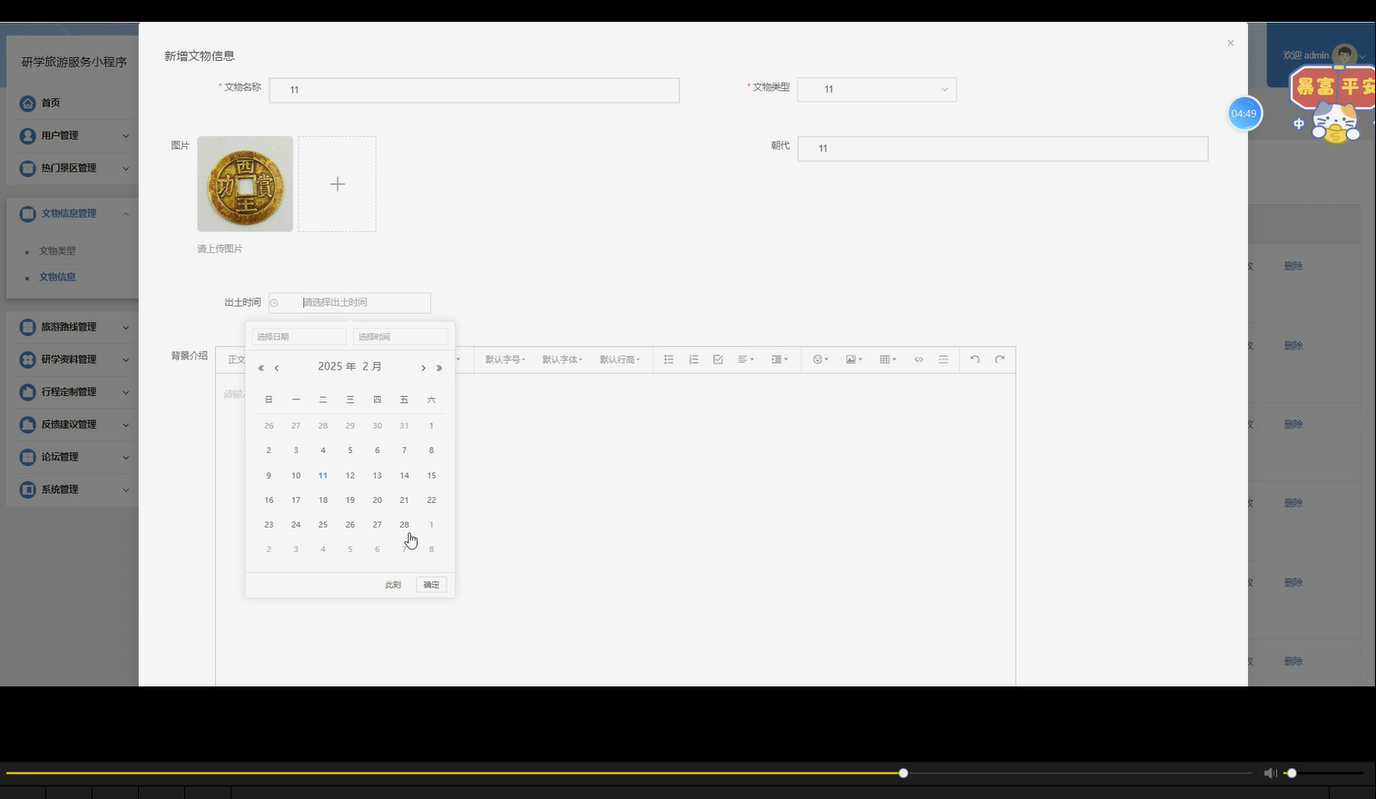Open the 默认字体 font family dropdown
The height and width of the screenshot is (799, 1376).
click(562, 360)
